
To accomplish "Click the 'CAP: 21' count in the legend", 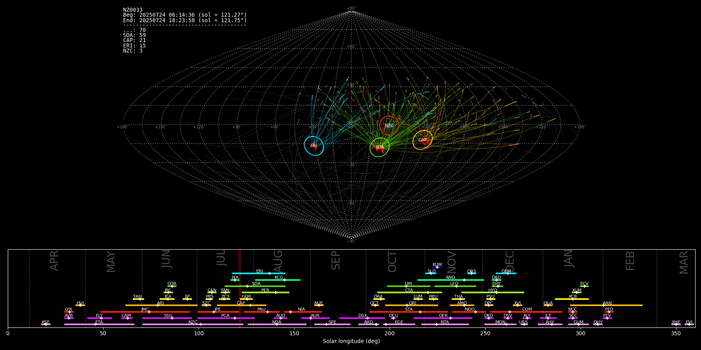I will (x=134, y=40).
